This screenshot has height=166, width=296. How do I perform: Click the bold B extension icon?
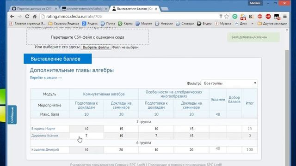(251, 17)
